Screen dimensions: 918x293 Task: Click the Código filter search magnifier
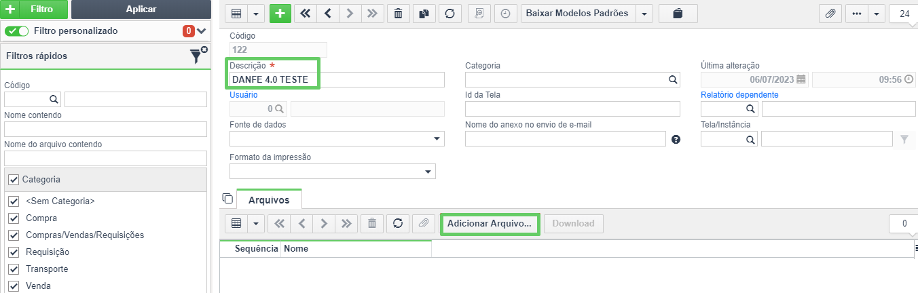[54, 100]
